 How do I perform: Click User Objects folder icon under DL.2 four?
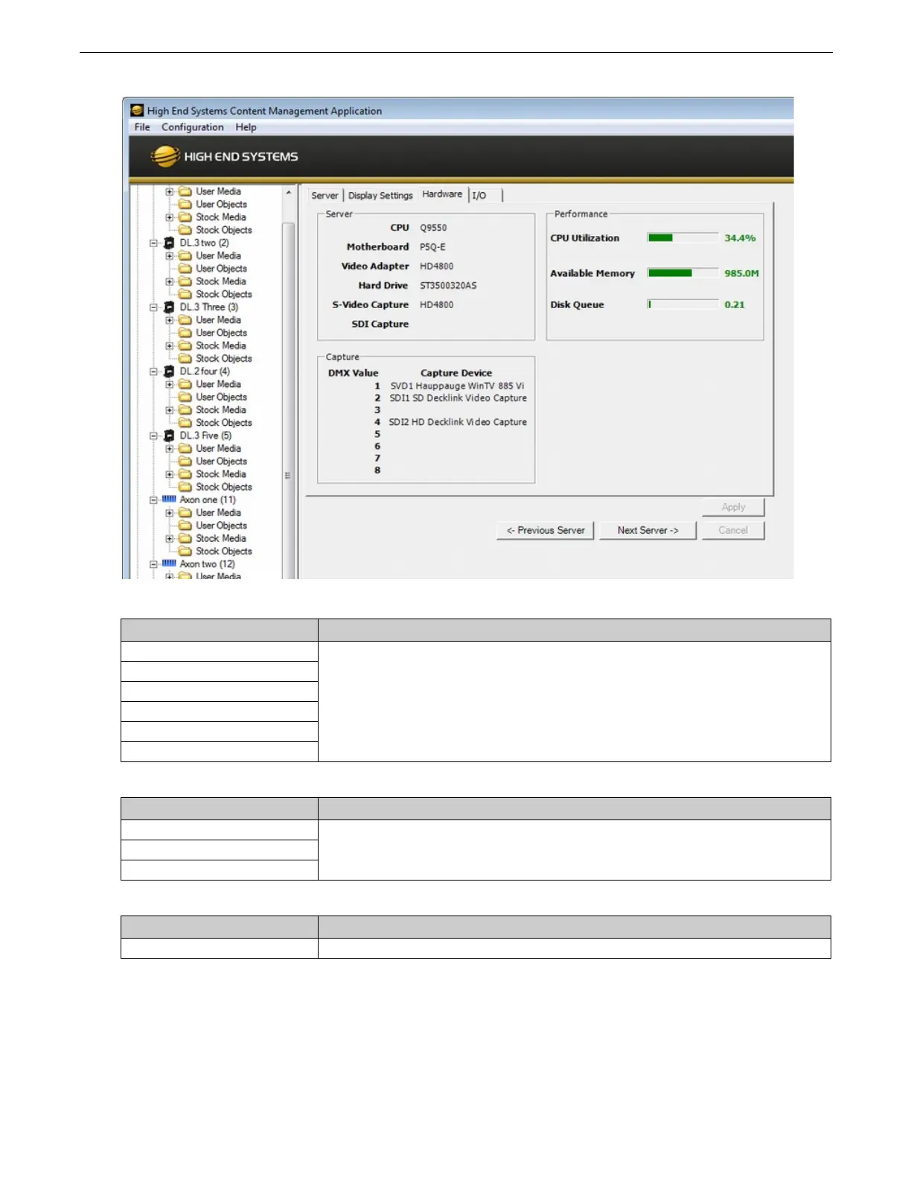tap(185, 397)
